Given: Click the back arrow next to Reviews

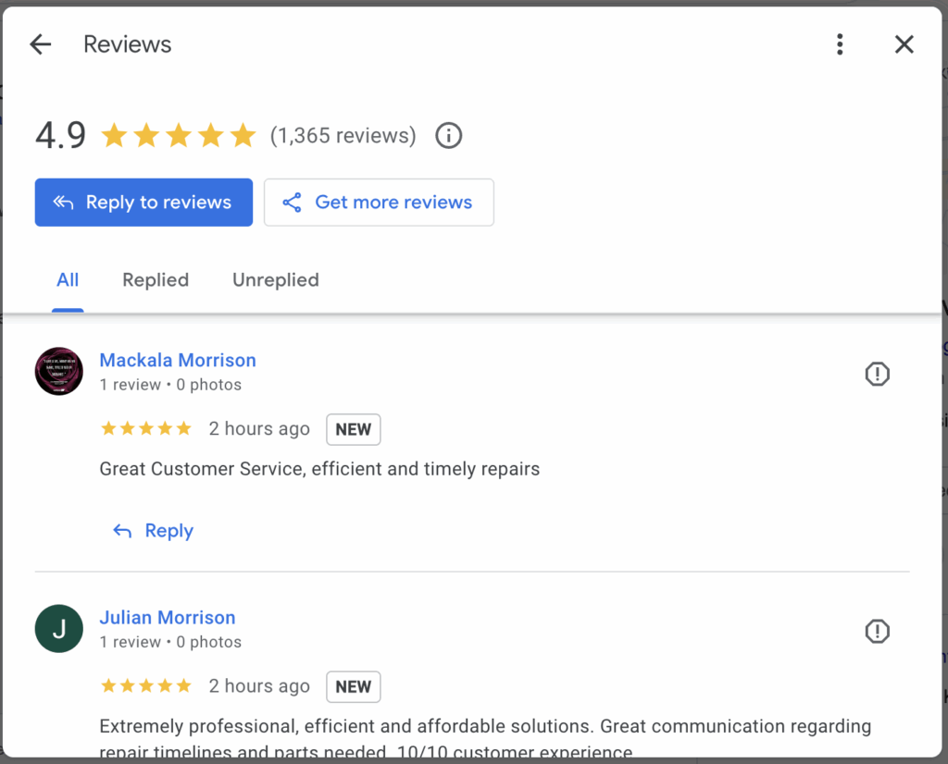Looking at the screenshot, I should tap(41, 44).
